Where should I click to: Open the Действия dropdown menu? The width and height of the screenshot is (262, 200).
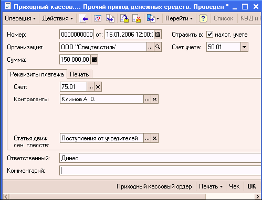[58, 18]
